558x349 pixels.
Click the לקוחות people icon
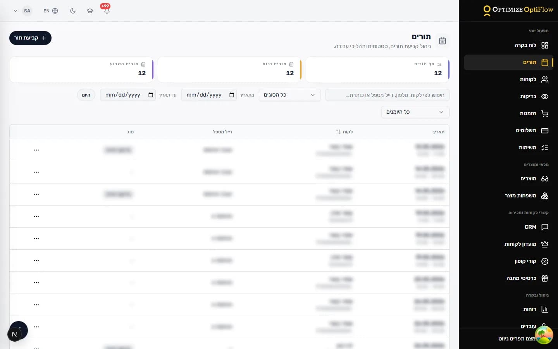545,79
